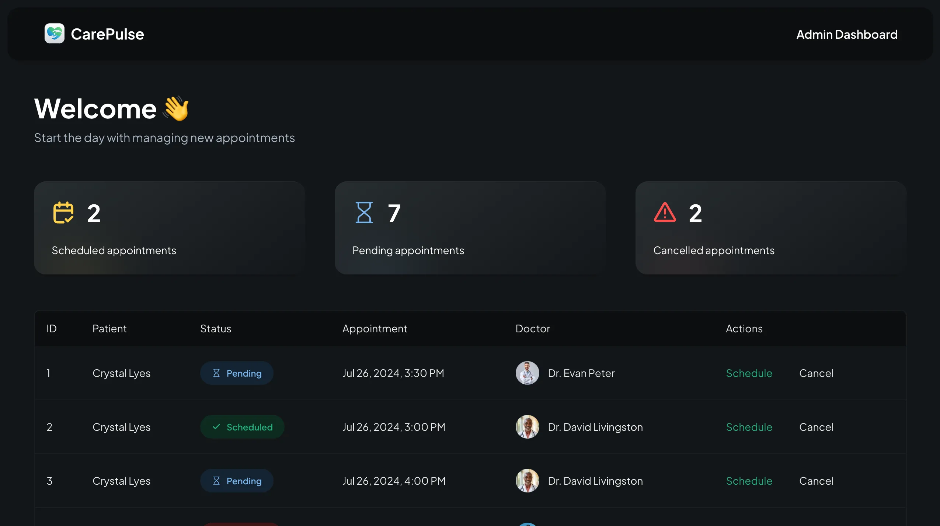Click Dr. David Livingston name in row 2
Viewport: 940px width, 526px height.
[x=595, y=427]
